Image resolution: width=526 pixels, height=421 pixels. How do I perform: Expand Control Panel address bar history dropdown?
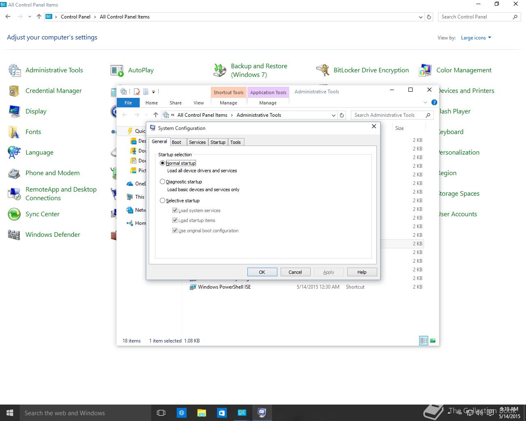420,17
